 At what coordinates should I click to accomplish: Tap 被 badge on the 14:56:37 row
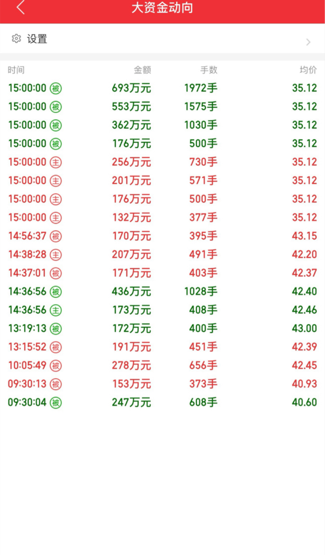[x=56, y=236]
